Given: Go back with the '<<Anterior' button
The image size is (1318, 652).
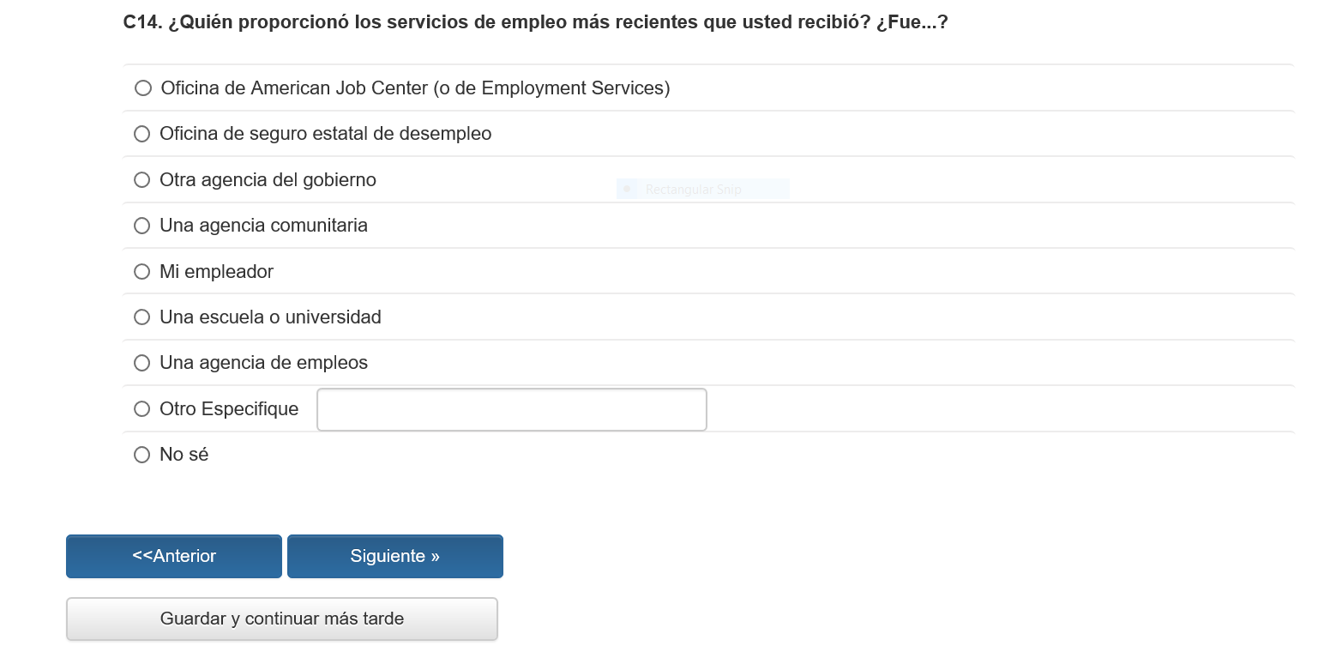Looking at the screenshot, I should point(174,556).
